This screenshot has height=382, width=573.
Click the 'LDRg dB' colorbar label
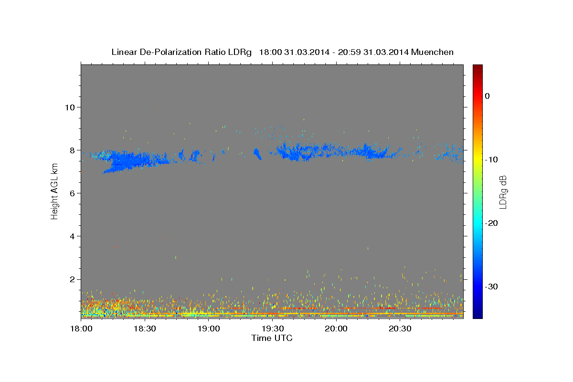coord(503,192)
